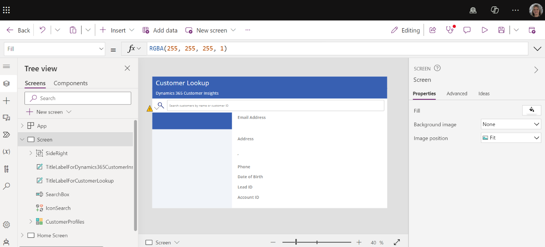The image size is (545, 247).
Task: Collapse the properties pane chevron
Action: [536, 70]
